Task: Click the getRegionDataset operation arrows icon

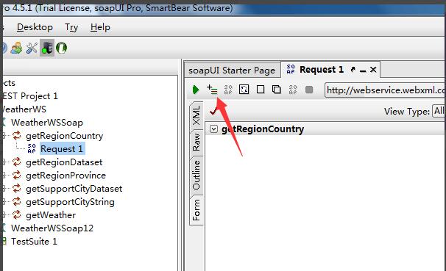Action: pos(17,162)
